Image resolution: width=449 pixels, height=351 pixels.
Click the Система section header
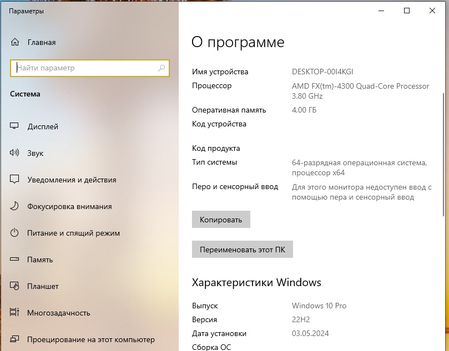[x=25, y=94]
